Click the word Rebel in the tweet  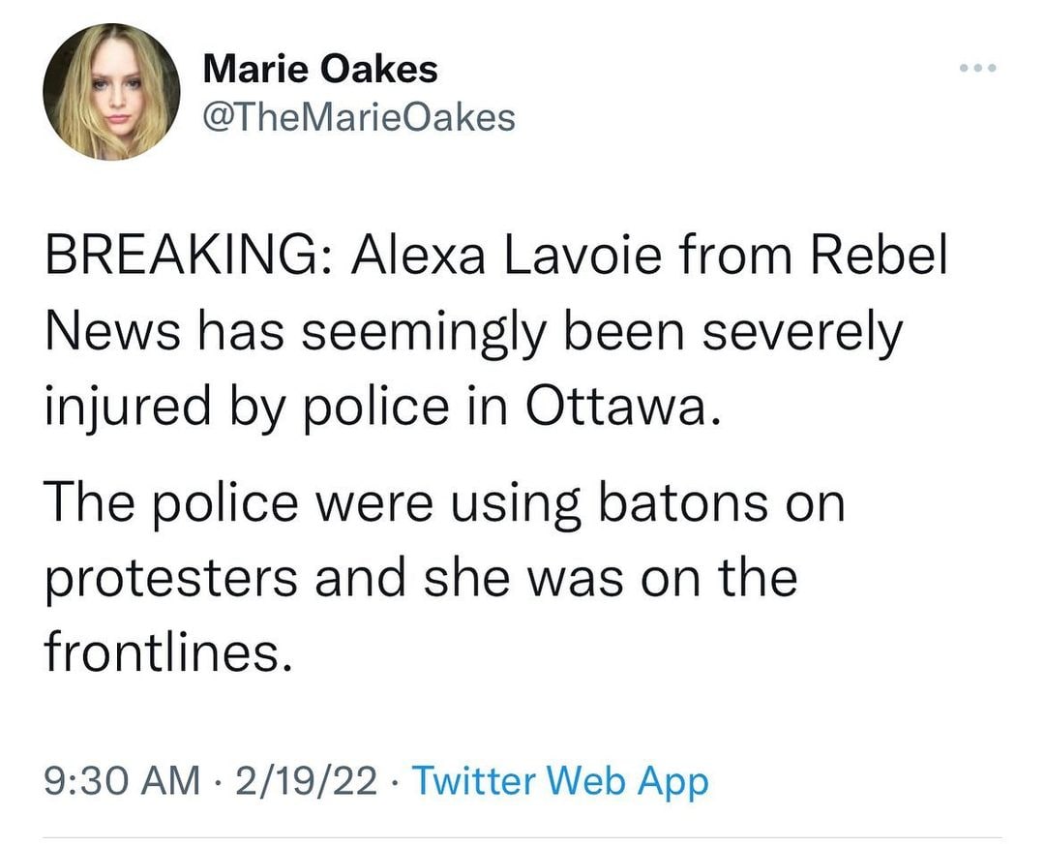click(879, 257)
